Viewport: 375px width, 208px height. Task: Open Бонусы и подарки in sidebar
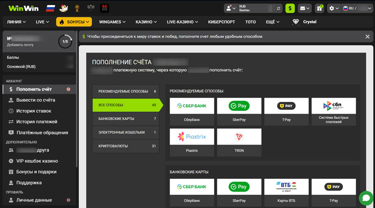(x=39, y=172)
